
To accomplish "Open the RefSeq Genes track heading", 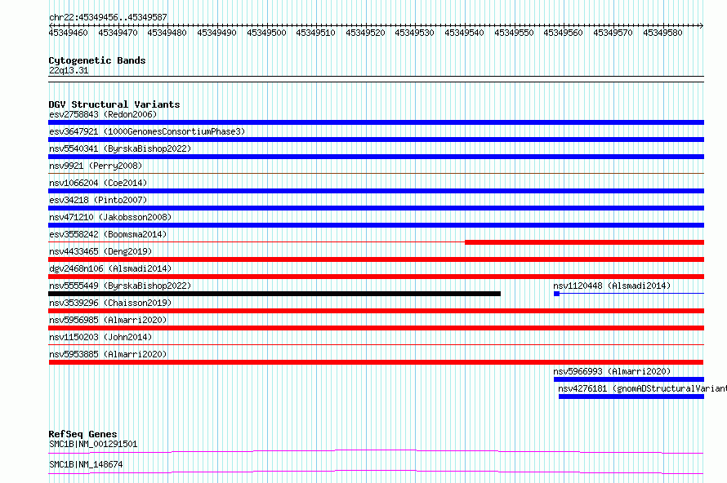I will (x=83, y=434).
